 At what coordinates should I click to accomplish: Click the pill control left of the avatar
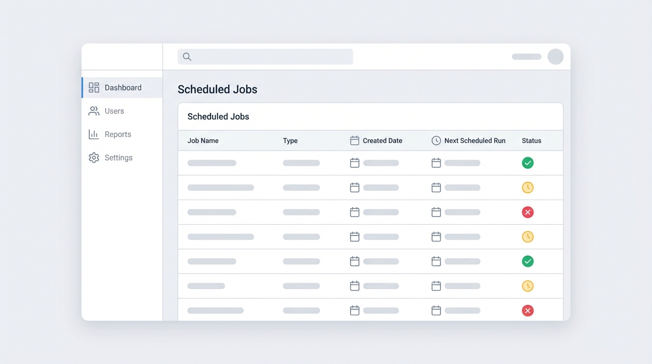pos(526,56)
